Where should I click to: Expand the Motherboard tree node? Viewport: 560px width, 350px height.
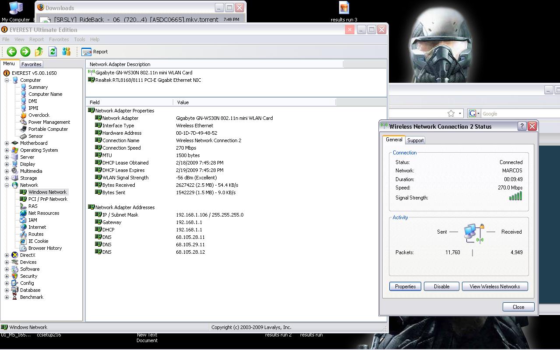tap(7, 143)
